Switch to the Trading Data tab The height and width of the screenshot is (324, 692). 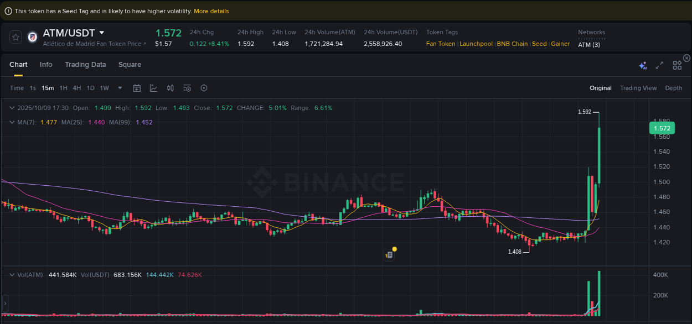tap(85, 65)
